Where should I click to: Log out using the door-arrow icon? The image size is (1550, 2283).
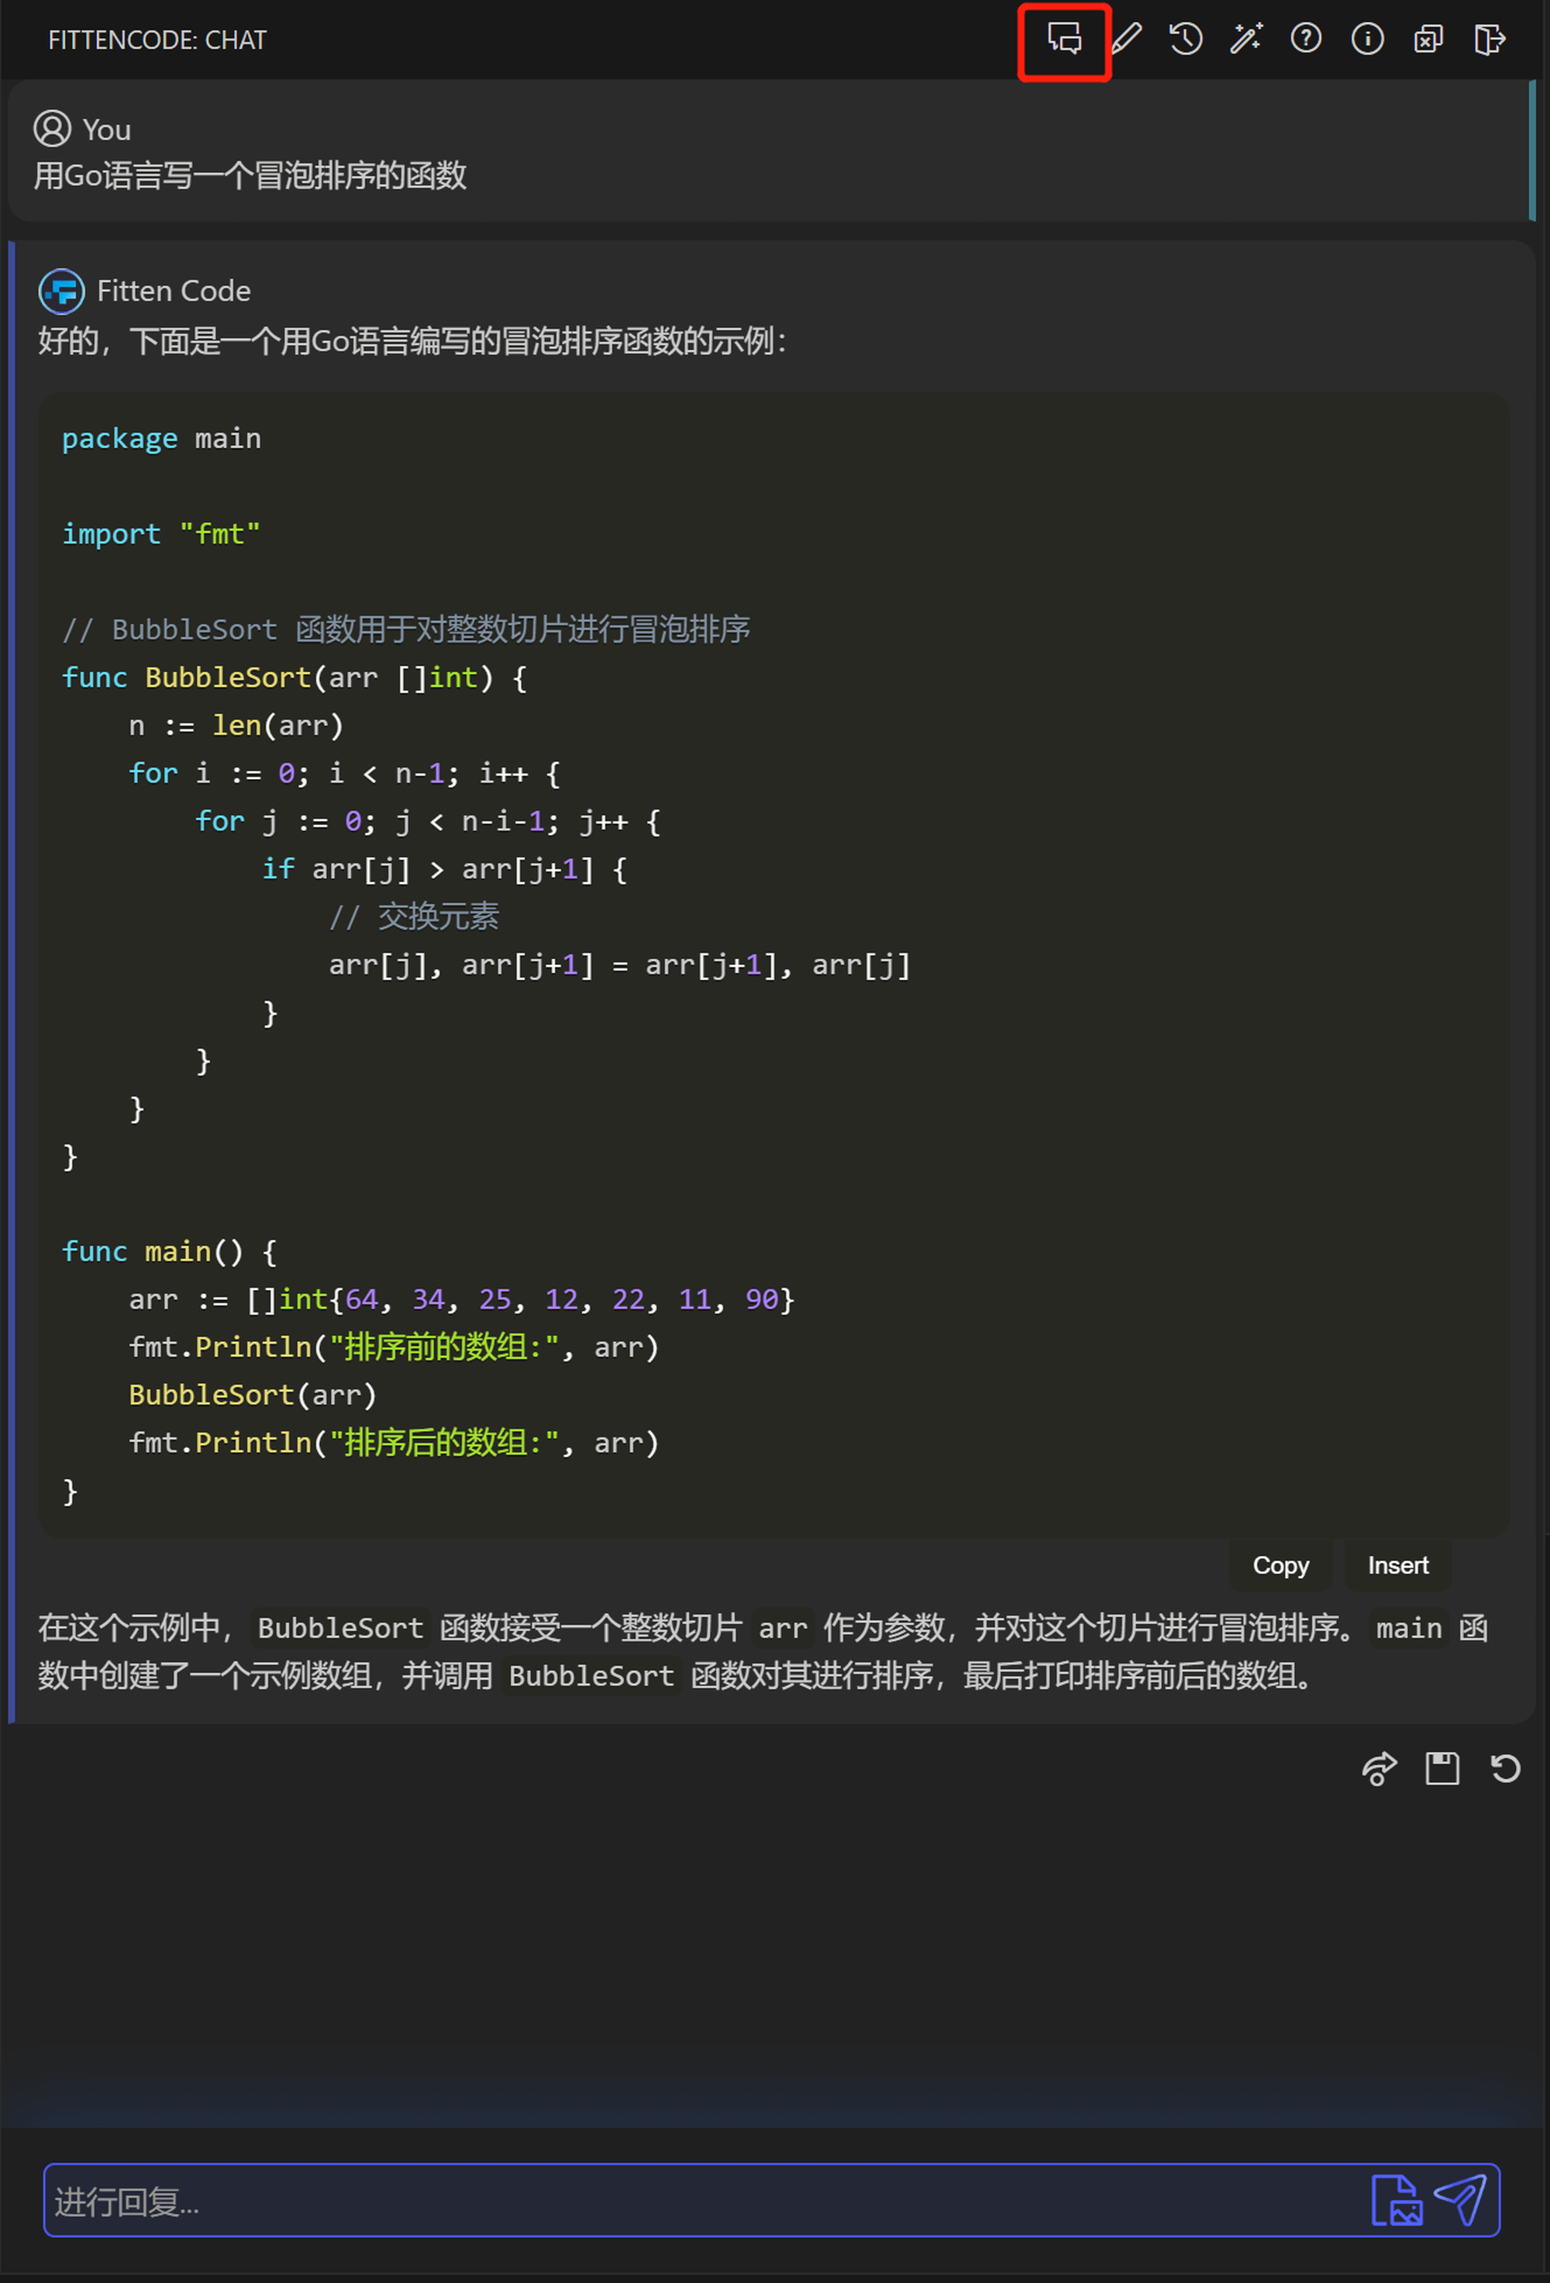pos(1489,40)
